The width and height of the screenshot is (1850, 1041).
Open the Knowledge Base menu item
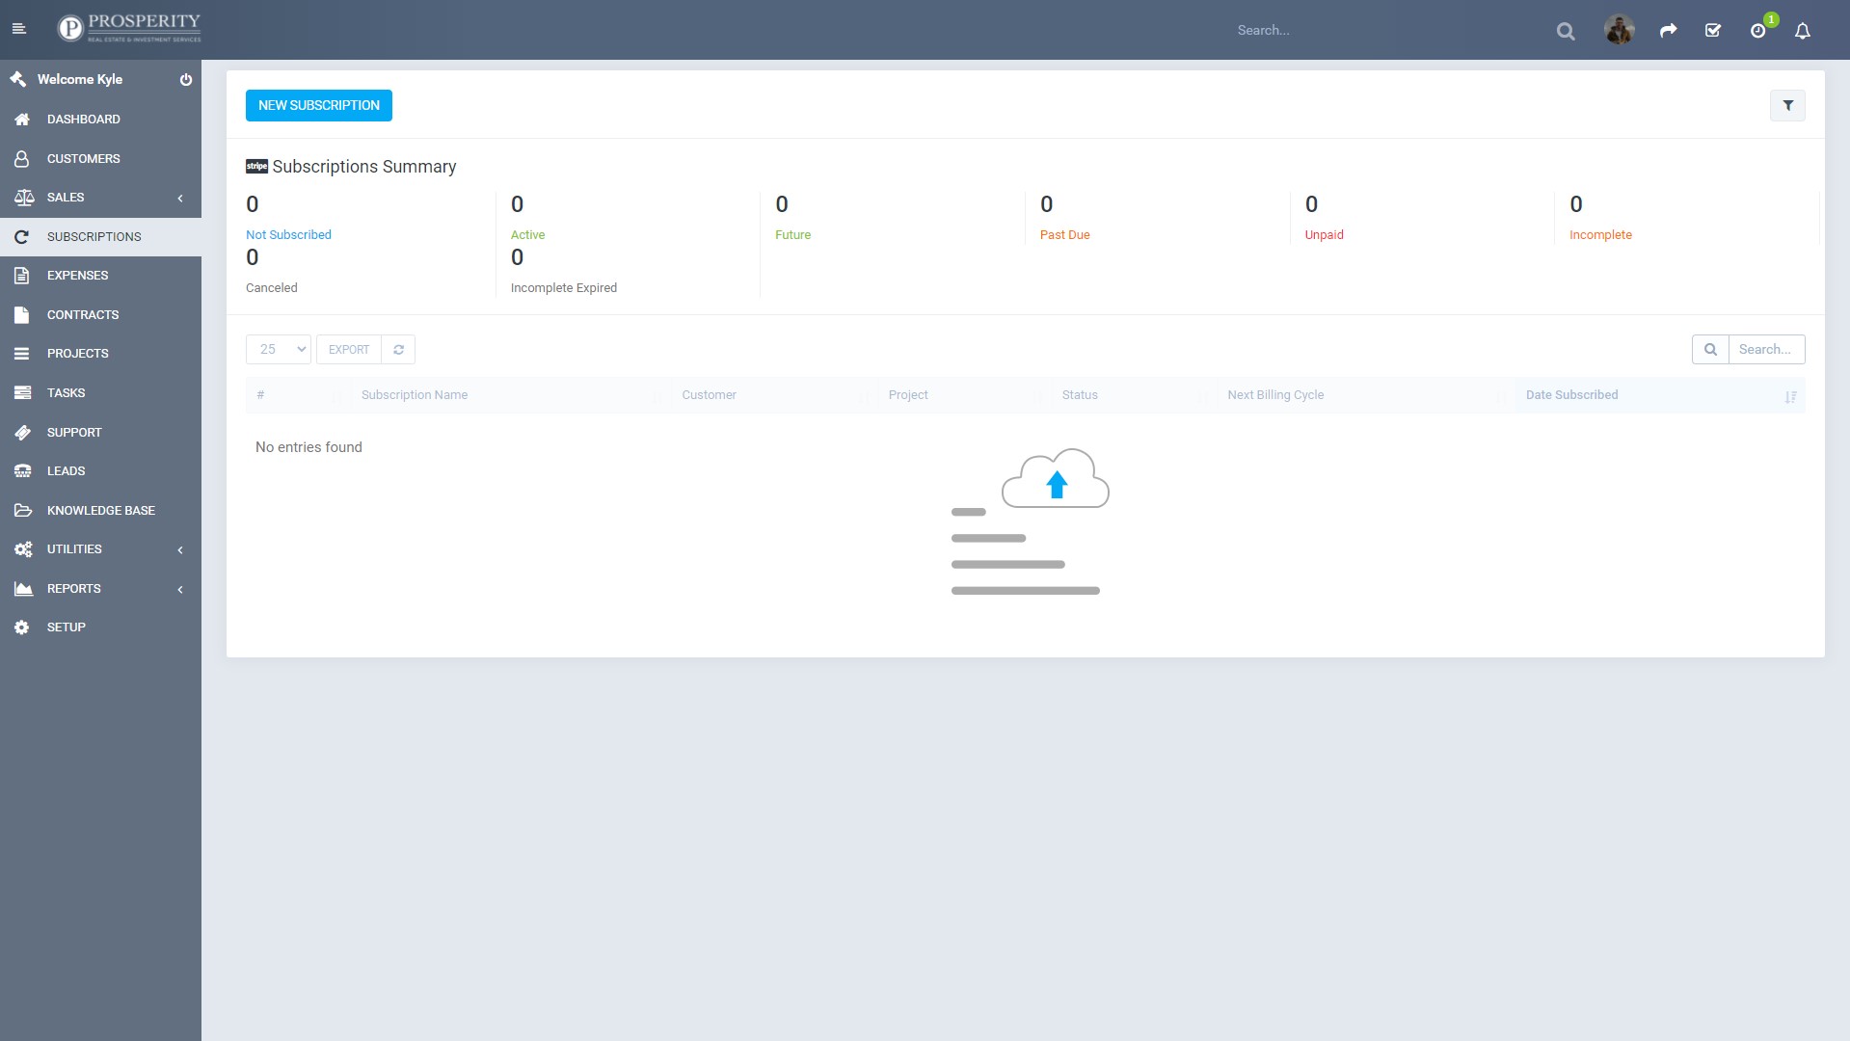[100, 511]
